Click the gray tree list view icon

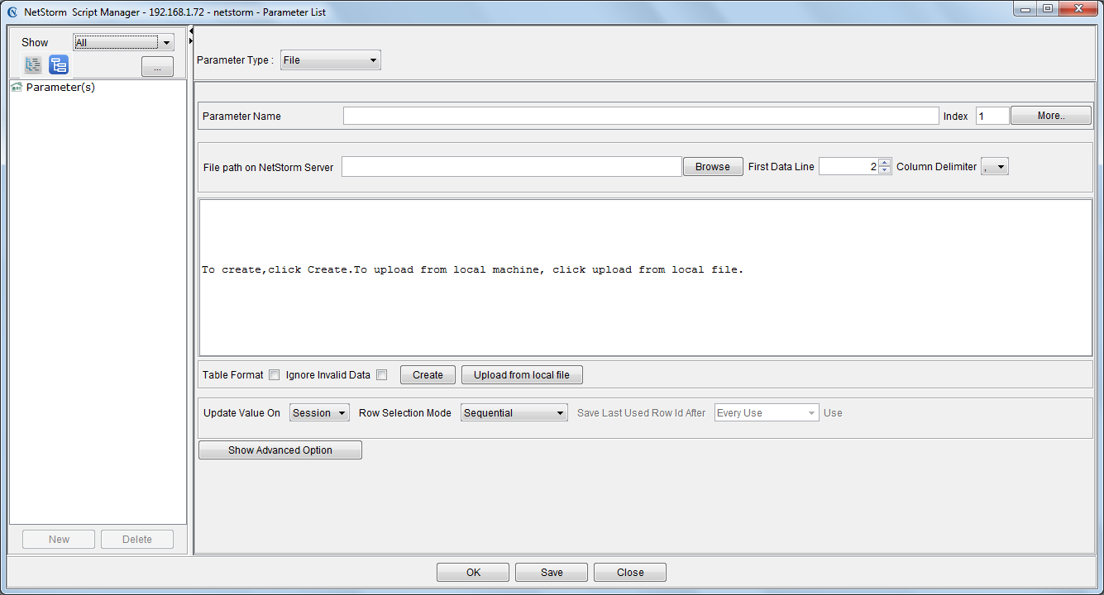[x=33, y=65]
